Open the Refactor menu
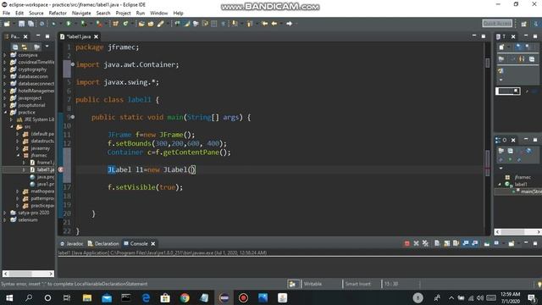Image resolution: width=542 pixels, height=305 pixels. [x=58, y=14]
